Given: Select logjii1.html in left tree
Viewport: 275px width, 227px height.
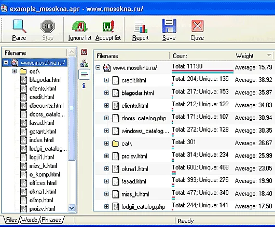Looking at the screenshot, I should [42, 157].
